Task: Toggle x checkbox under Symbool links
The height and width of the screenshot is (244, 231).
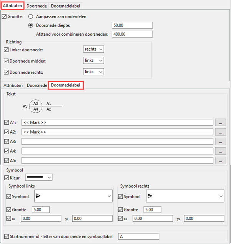Action: pyautogui.click(x=9, y=218)
